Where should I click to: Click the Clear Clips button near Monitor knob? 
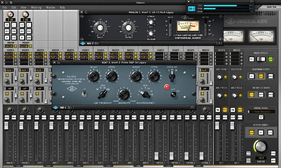(248, 153)
